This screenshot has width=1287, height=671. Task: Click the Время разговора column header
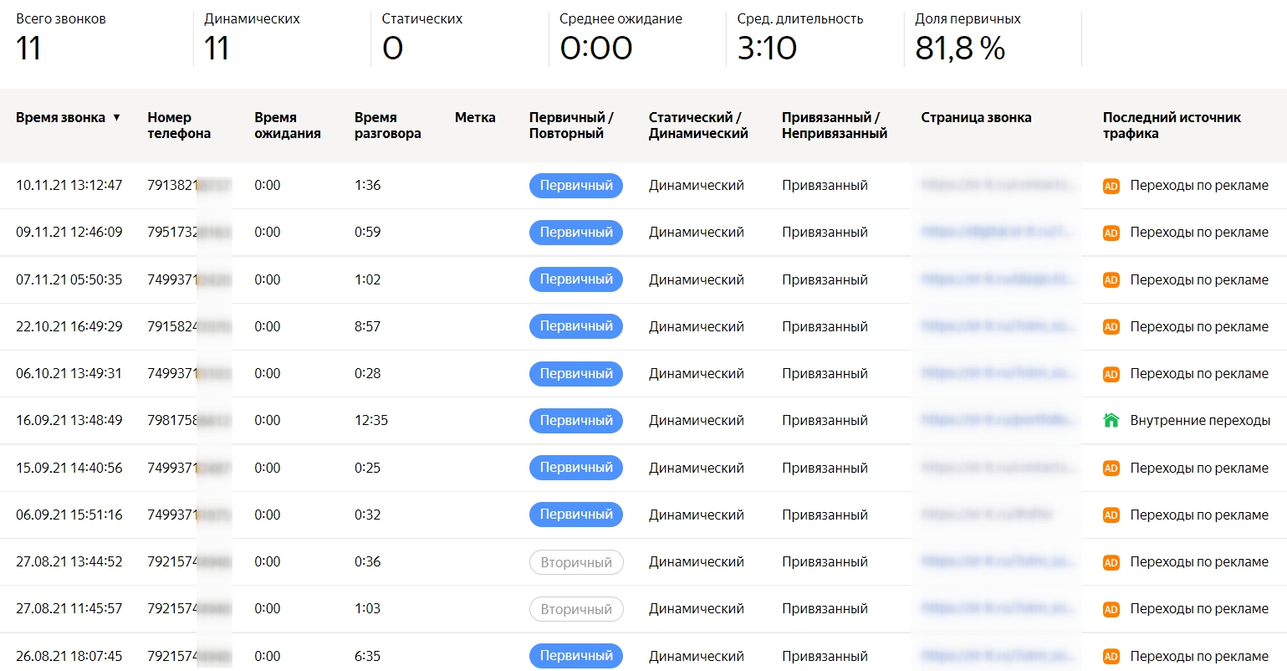[x=388, y=125]
